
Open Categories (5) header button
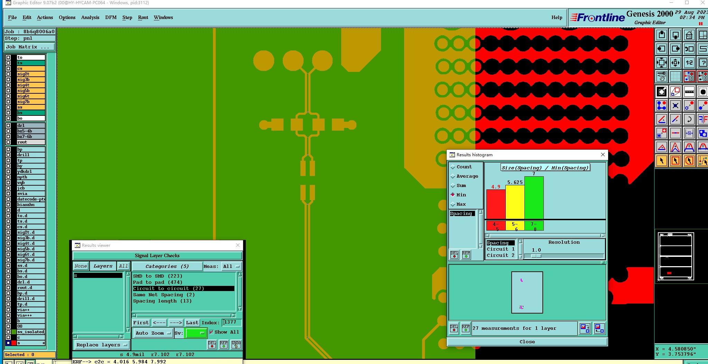click(167, 267)
